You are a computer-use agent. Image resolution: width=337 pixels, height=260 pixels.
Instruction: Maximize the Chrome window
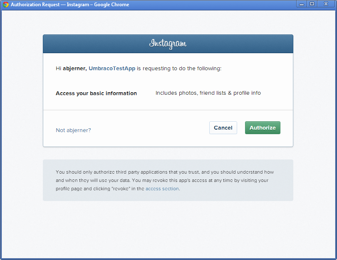[312, 4]
